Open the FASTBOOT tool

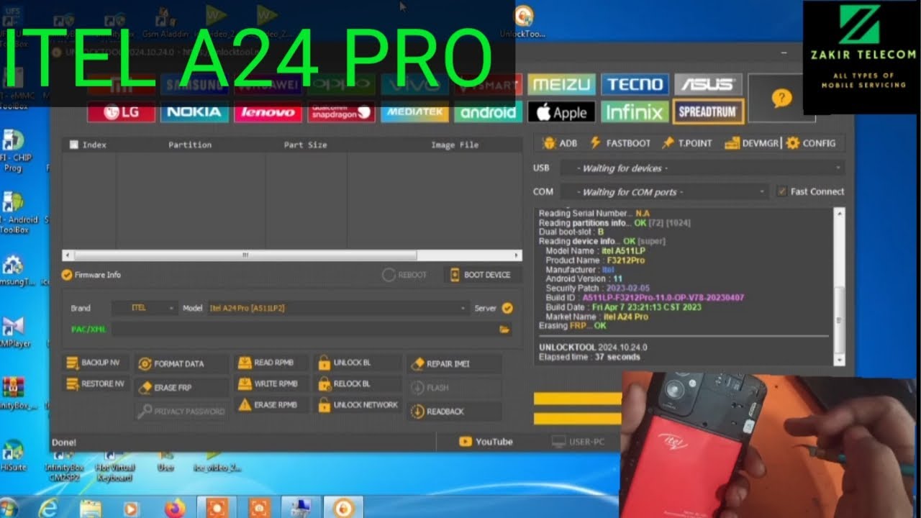(x=620, y=143)
